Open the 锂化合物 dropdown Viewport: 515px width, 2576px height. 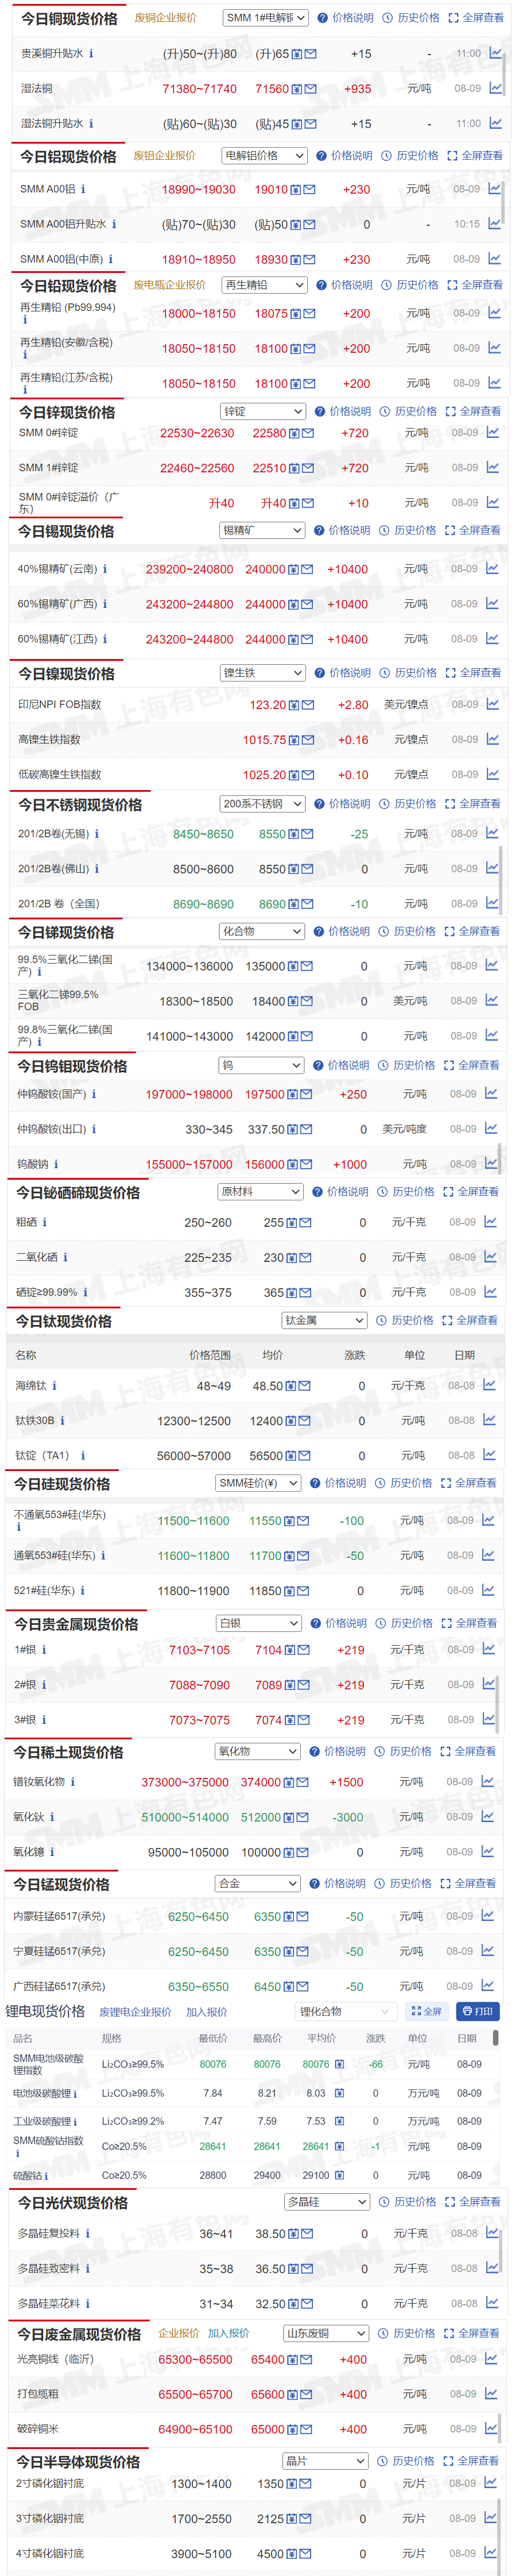[x=346, y=2011]
